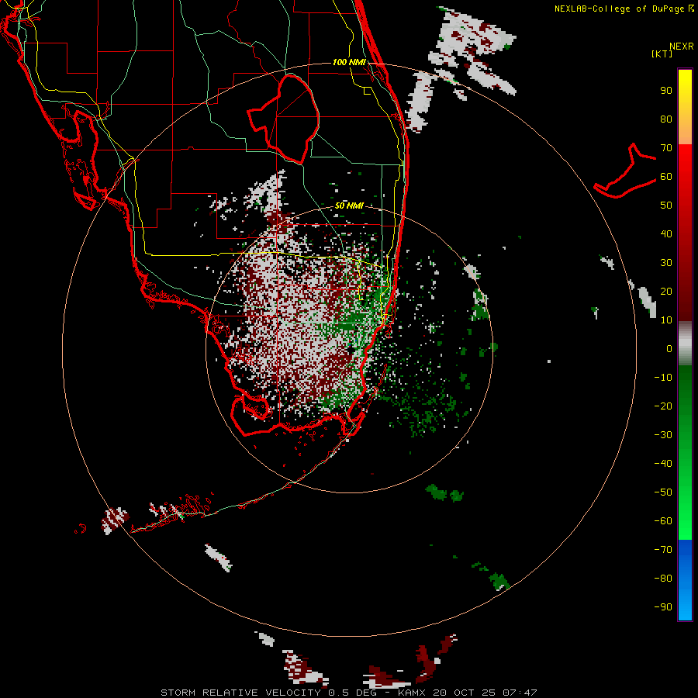The image size is (698, 698).
Task: Click the blue bottom segment of the color bar
Action: 685,580
